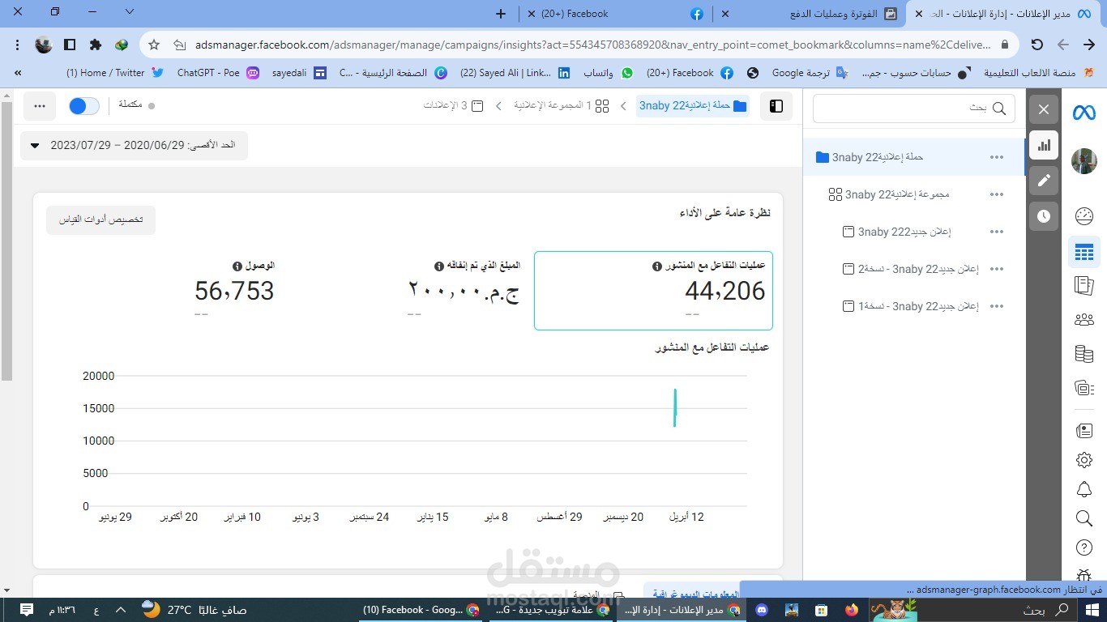Viewport: 1107px width, 622px height.
Task: Open Firefox from the taskbar
Action: (x=851, y=610)
